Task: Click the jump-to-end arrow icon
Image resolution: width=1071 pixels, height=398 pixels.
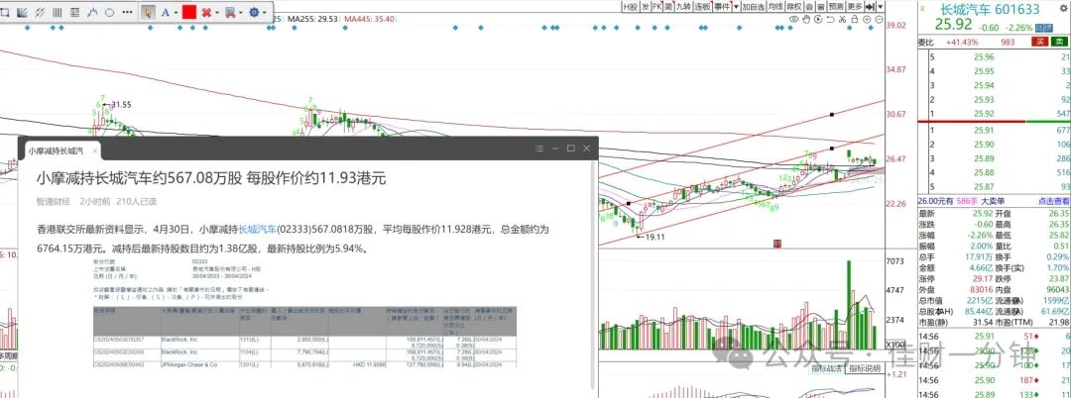Action: coord(870,7)
